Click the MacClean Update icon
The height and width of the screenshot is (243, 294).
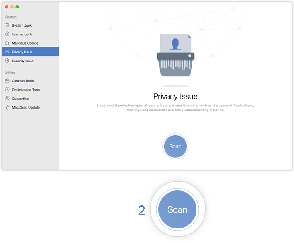coord(7,107)
